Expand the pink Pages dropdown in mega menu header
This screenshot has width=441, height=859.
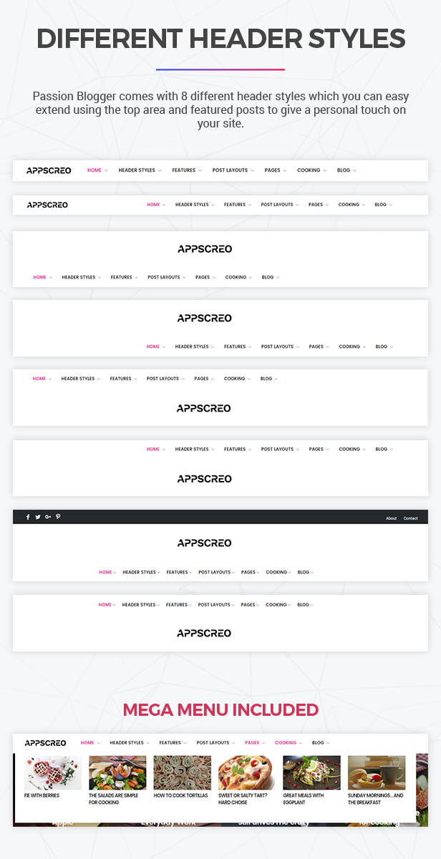coord(255,743)
